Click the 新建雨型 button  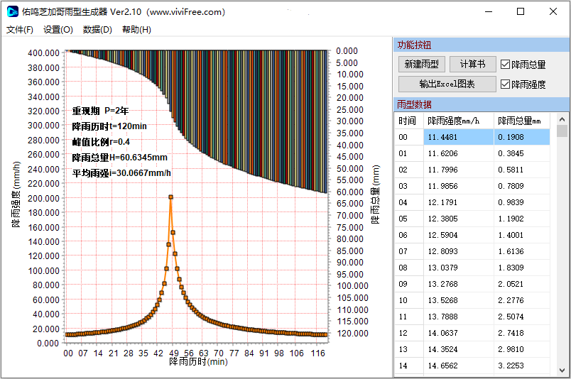421,65
